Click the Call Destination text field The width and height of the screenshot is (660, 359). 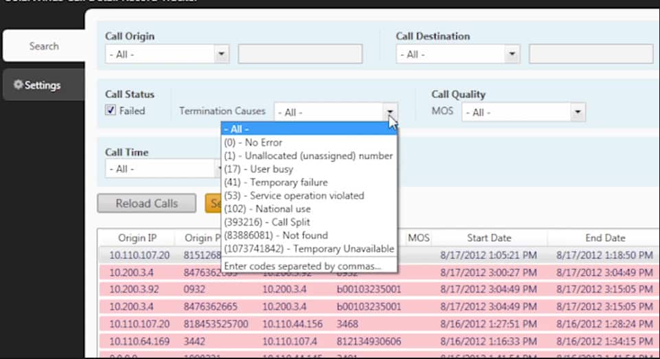(x=591, y=54)
